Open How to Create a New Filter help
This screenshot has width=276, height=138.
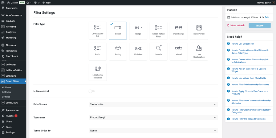tap(250, 61)
